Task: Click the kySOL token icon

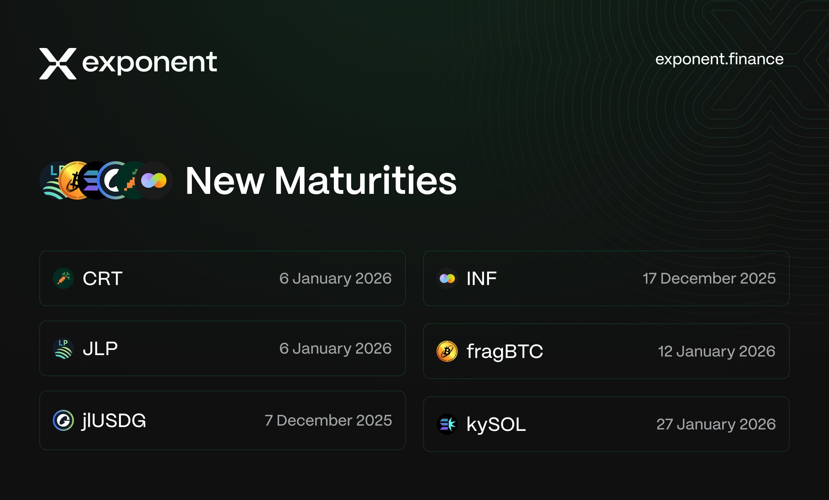Action: (447, 424)
